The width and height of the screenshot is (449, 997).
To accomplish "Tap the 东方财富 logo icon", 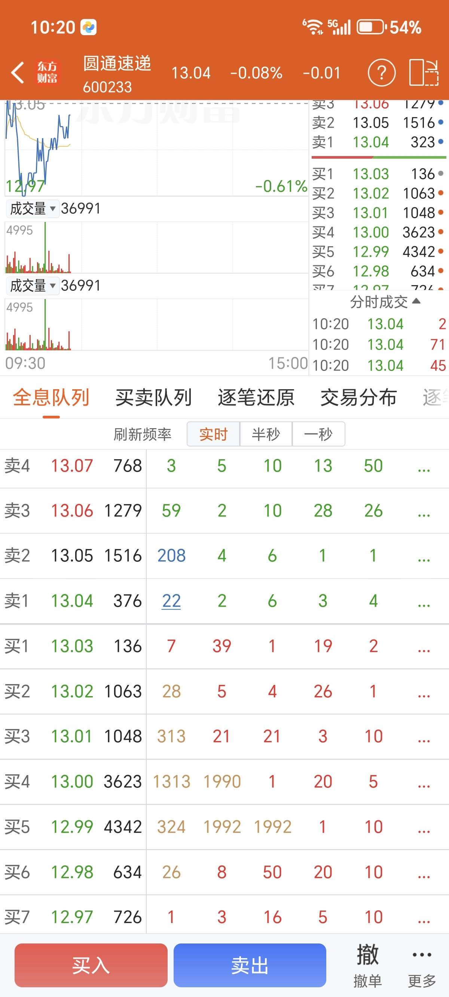I will click(47, 72).
